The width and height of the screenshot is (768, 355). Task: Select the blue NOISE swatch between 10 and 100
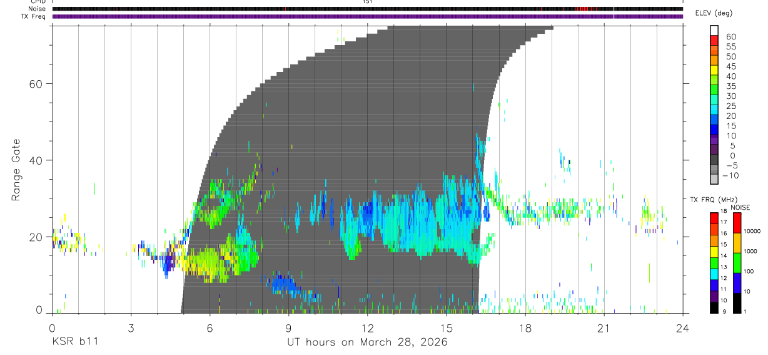(x=737, y=282)
